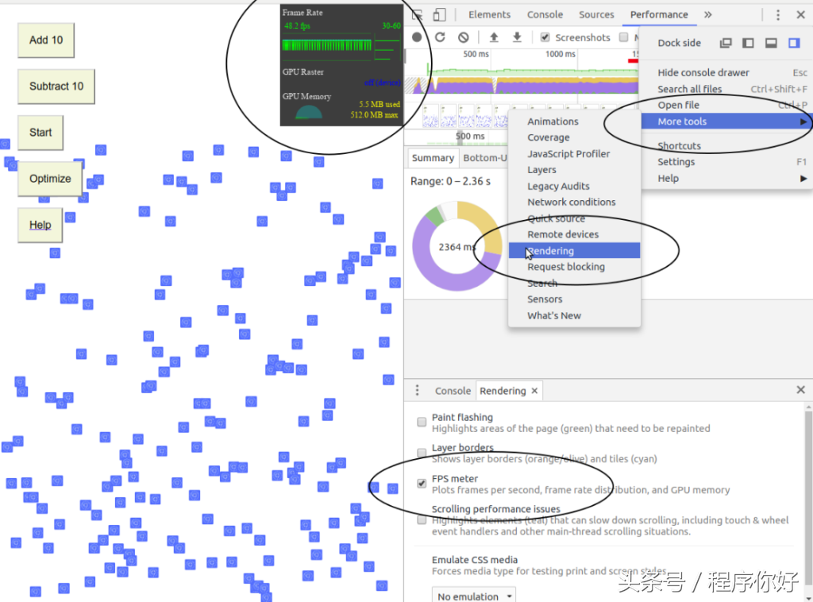
Task: Disable the Screenshots checkbox
Action: pos(545,37)
